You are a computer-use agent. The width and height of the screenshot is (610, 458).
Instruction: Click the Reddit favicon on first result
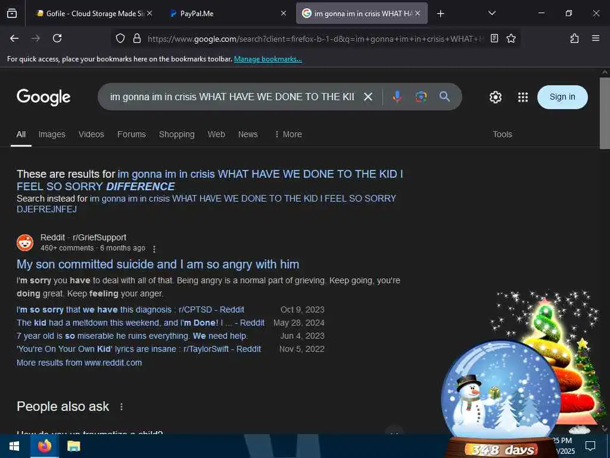[25, 243]
